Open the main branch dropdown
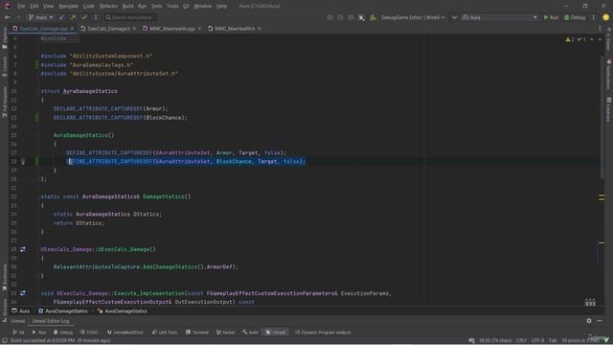613x345 pixels. tap(40, 17)
